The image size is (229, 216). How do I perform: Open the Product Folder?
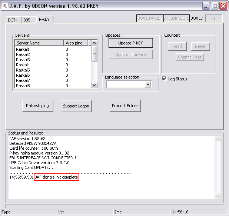click(x=125, y=106)
